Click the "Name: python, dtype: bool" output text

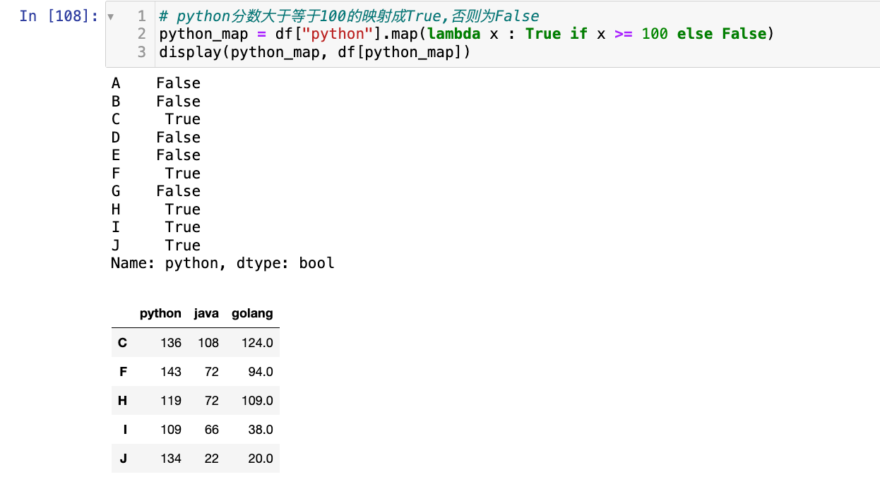[222, 264]
